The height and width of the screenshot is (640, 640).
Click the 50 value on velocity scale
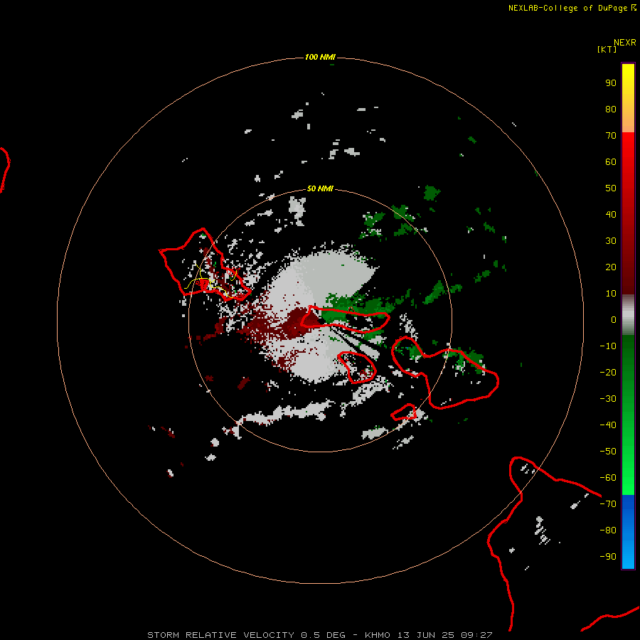611,188
